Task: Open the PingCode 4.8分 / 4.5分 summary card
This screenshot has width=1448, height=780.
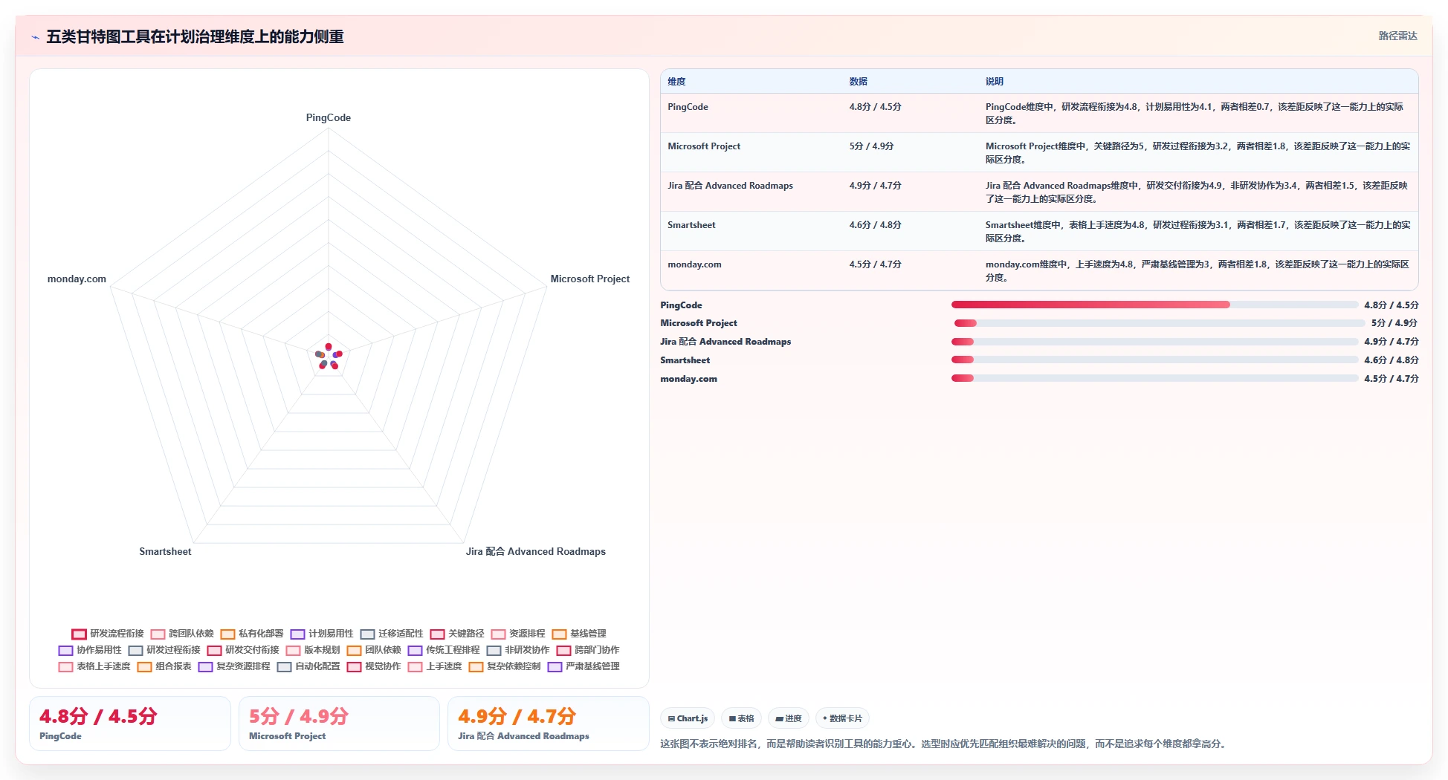Action: click(130, 724)
